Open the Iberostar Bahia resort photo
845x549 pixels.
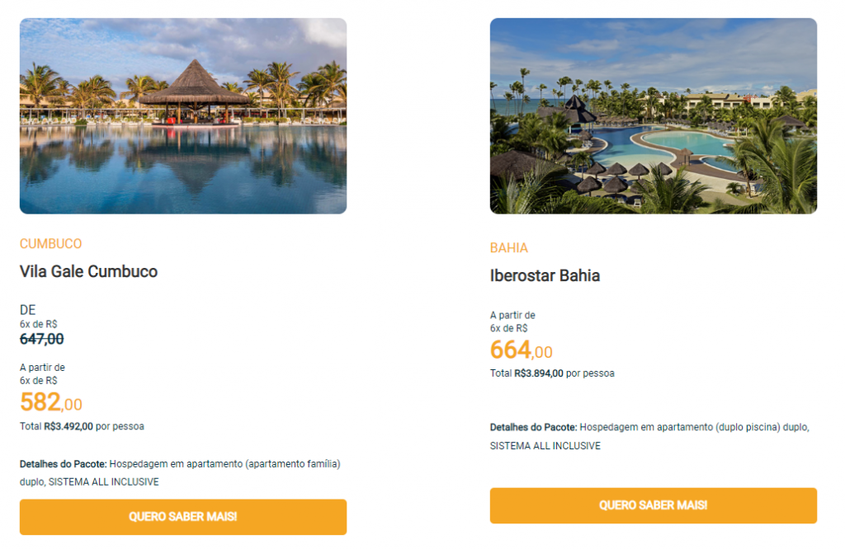click(653, 116)
